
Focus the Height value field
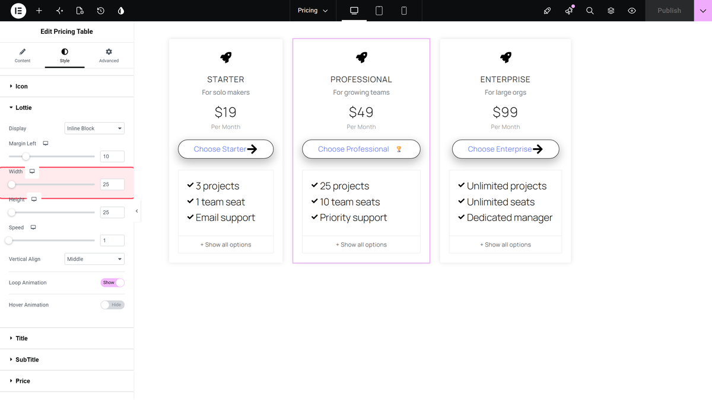pos(112,212)
